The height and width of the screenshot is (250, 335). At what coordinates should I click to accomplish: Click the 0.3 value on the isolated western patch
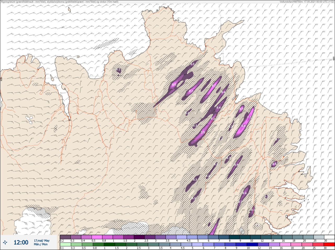(118, 70)
